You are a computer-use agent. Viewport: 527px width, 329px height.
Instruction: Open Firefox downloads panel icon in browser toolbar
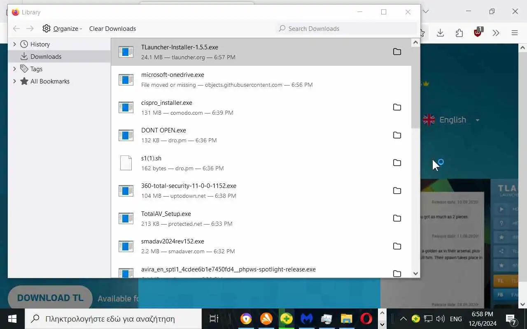(440, 33)
